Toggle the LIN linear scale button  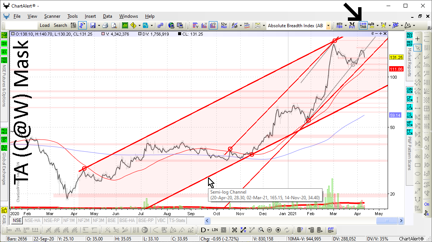[214, 230]
